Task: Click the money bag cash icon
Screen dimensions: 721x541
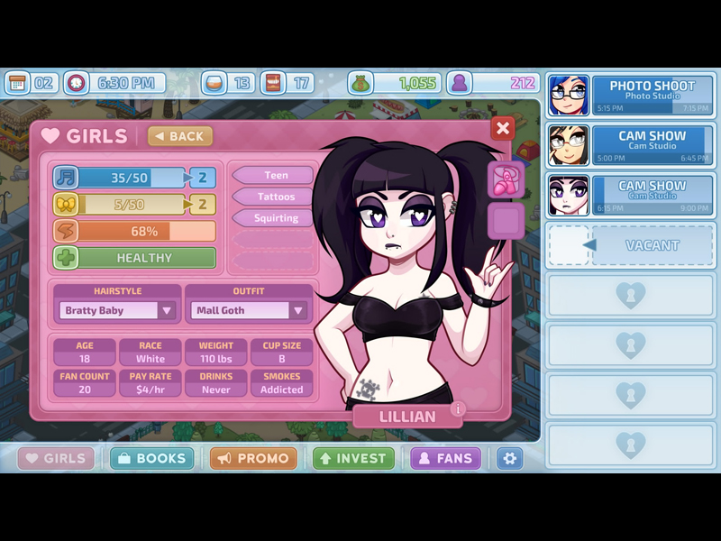Action: click(x=360, y=83)
